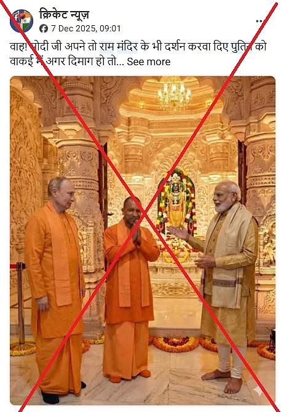The image size is (281, 412).
Task: Expand the caption with See more
Action: click(149, 61)
